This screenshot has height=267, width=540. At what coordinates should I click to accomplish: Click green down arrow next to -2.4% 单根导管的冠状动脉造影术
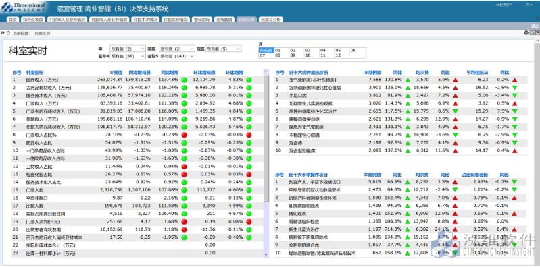[456, 190]
